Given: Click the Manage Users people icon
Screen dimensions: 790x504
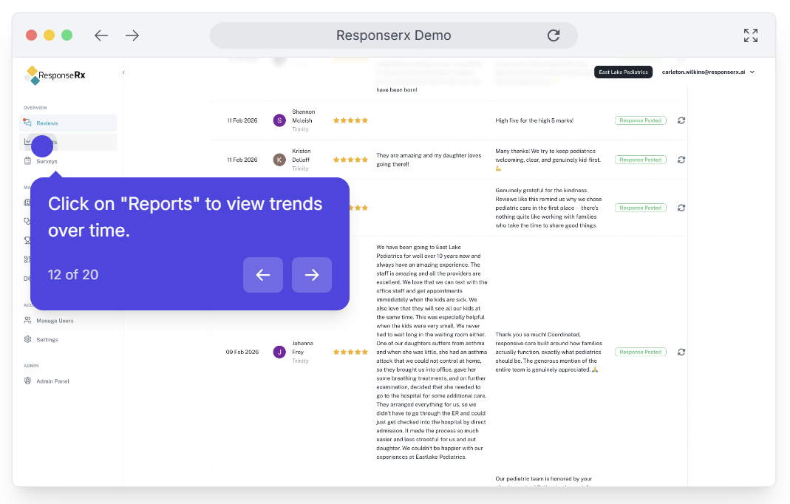Looking at the screenshot, I should pos(27,320).
